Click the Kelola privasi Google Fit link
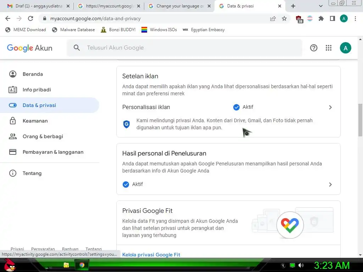 [x=151, y=255]
